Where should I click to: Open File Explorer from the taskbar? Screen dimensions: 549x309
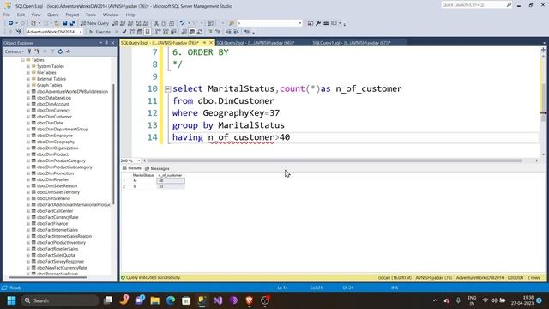coord(154,300)
